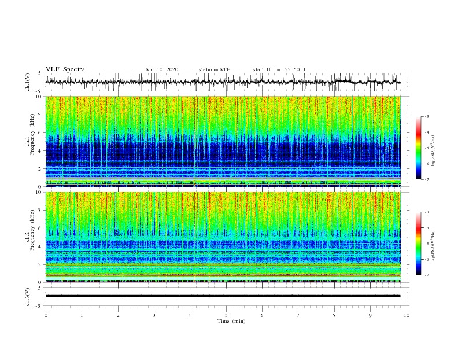Click the "ch.3(V)" waveform axis label
Viewport: 458px width, 354px height.
coord(28,297)
